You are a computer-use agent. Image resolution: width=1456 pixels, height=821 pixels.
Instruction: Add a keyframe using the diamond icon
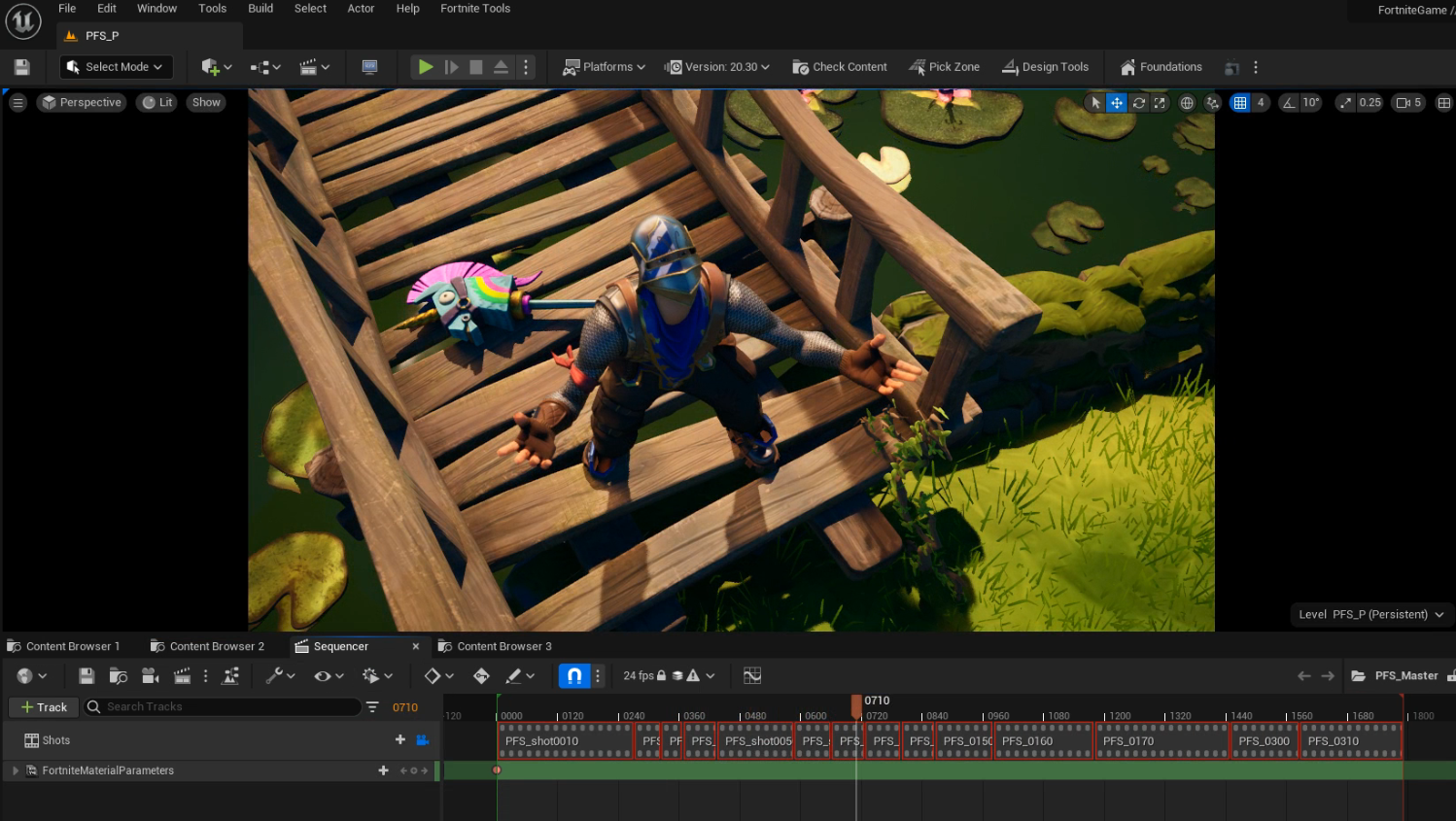434,675
